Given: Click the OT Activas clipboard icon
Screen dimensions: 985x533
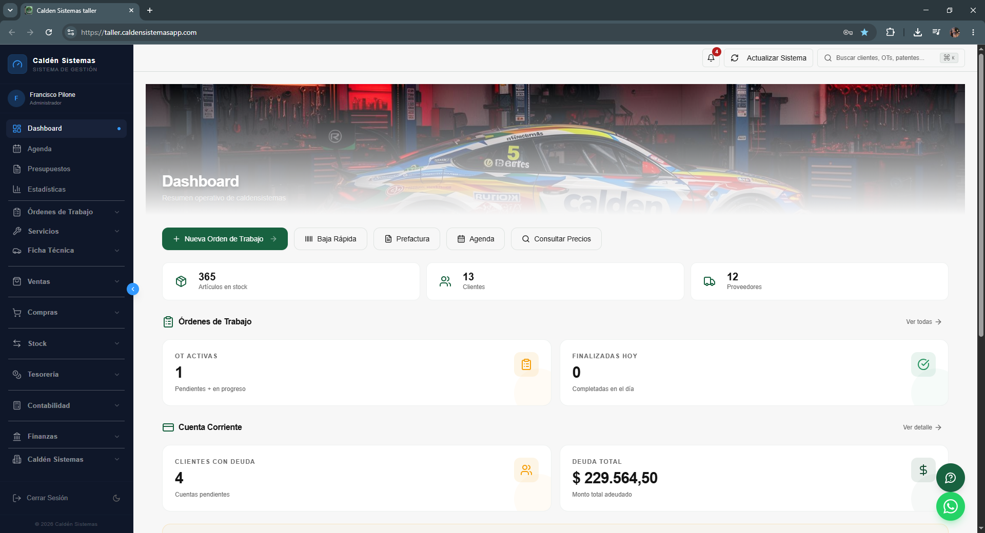Looking at the screenshot, I should pos(526,364).
